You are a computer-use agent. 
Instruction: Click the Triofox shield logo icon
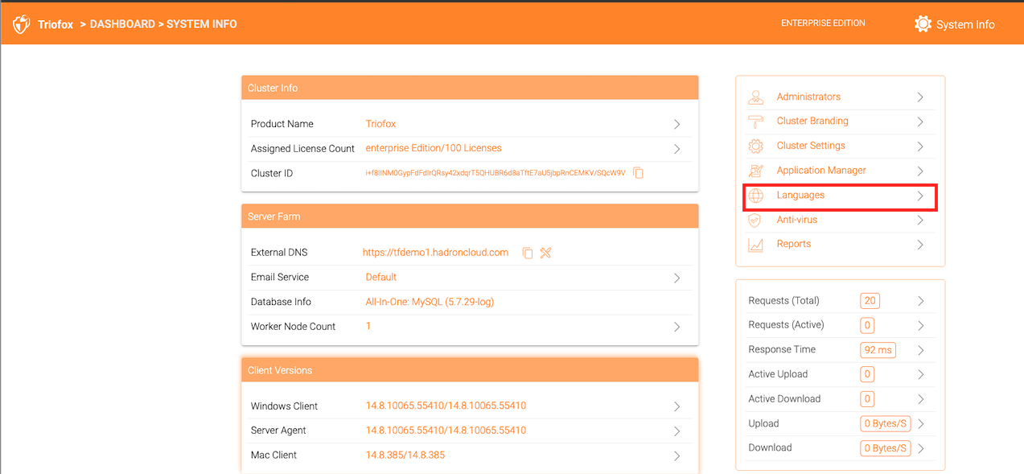(x=21, y=24)
